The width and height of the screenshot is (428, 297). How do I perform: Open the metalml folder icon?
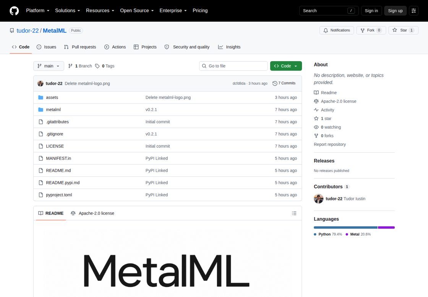point(41,110)
